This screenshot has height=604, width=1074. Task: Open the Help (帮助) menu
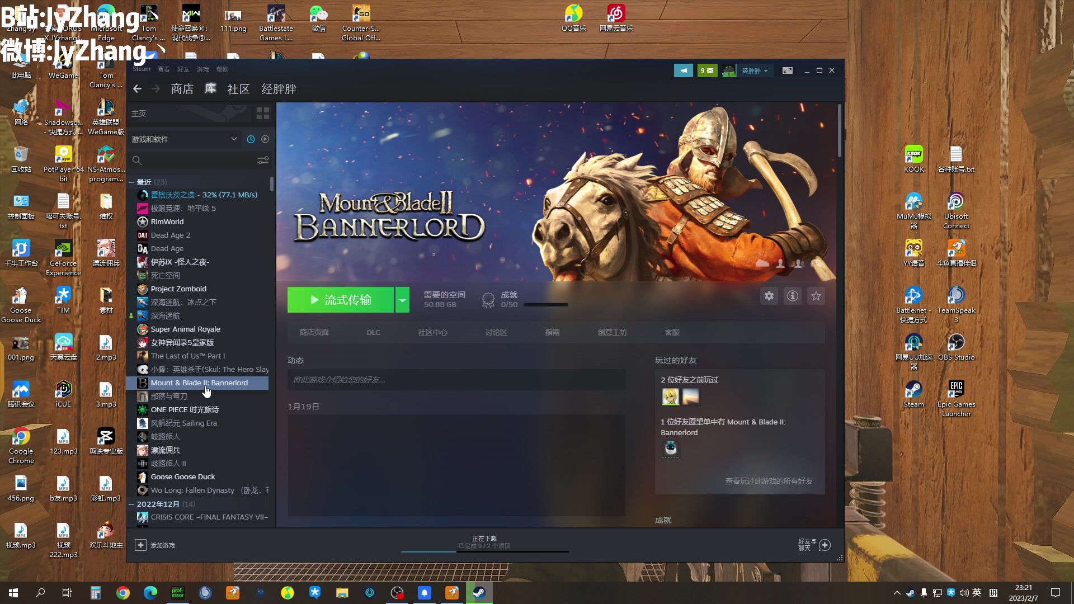pos(222,69)
